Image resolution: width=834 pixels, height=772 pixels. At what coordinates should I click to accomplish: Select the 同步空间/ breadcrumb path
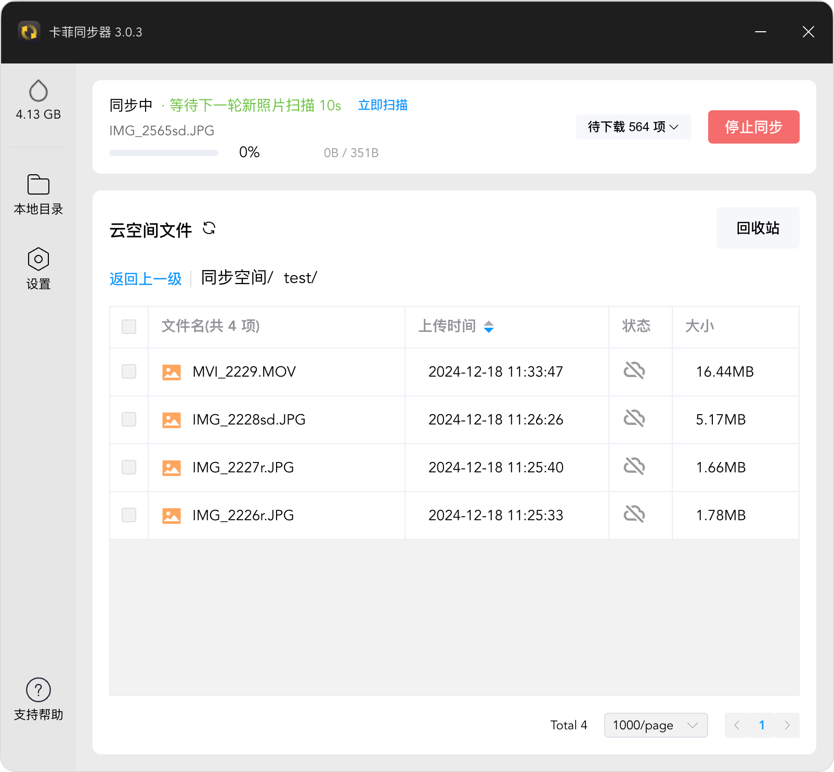(237, 278)
